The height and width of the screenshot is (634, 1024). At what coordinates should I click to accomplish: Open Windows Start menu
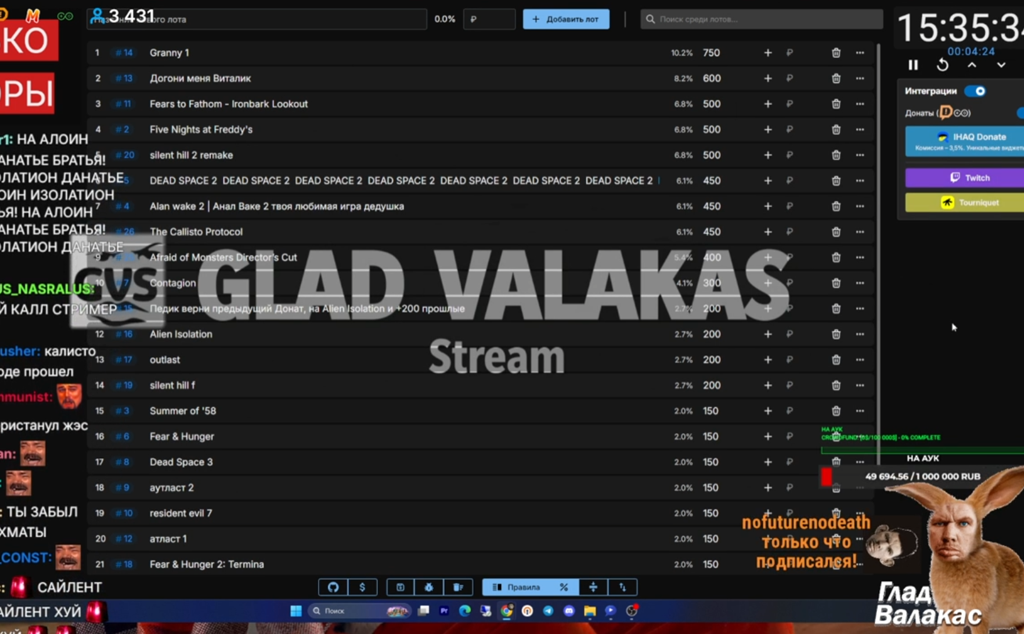(x=296, y=611)
